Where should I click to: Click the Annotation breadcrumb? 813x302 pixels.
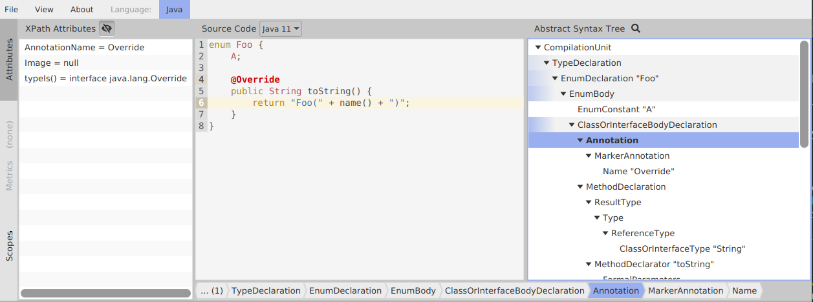616,291
